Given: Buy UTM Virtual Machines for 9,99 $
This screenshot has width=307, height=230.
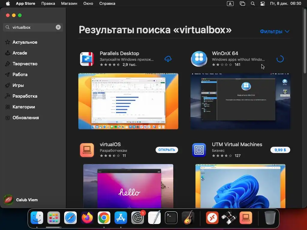Looking at the screenshot, I should [x=280, y=150].
